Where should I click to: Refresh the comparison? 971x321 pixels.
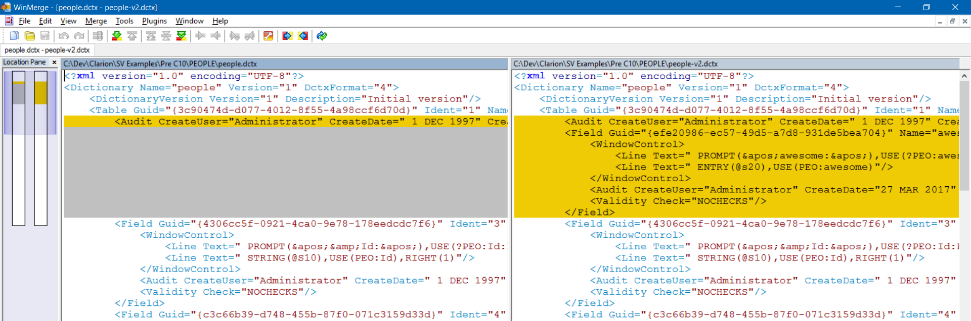(322, 36)
